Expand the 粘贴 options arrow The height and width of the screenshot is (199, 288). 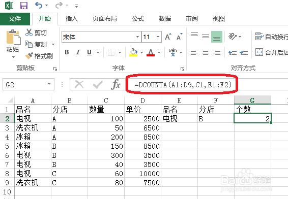(x=13, y=57)
